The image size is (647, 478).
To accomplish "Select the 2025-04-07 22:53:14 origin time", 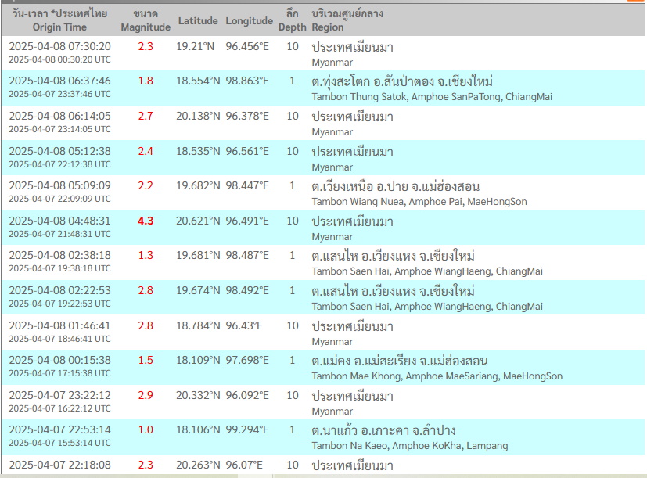I will [x=59, y=430].
